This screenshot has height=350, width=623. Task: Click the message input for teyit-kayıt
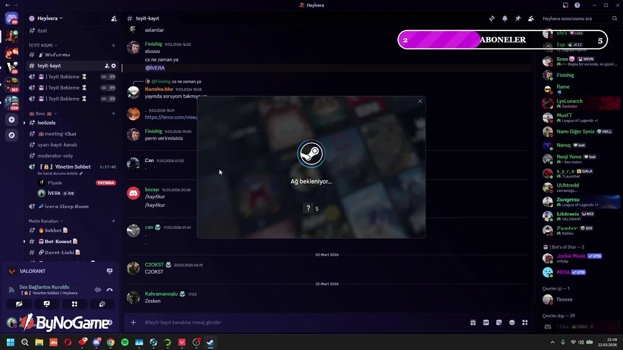coord(302,322)
